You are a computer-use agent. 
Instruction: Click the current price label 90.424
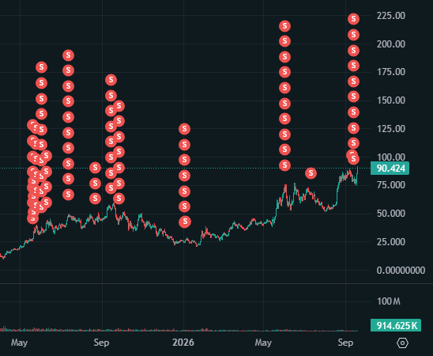(x=390, y=168)
